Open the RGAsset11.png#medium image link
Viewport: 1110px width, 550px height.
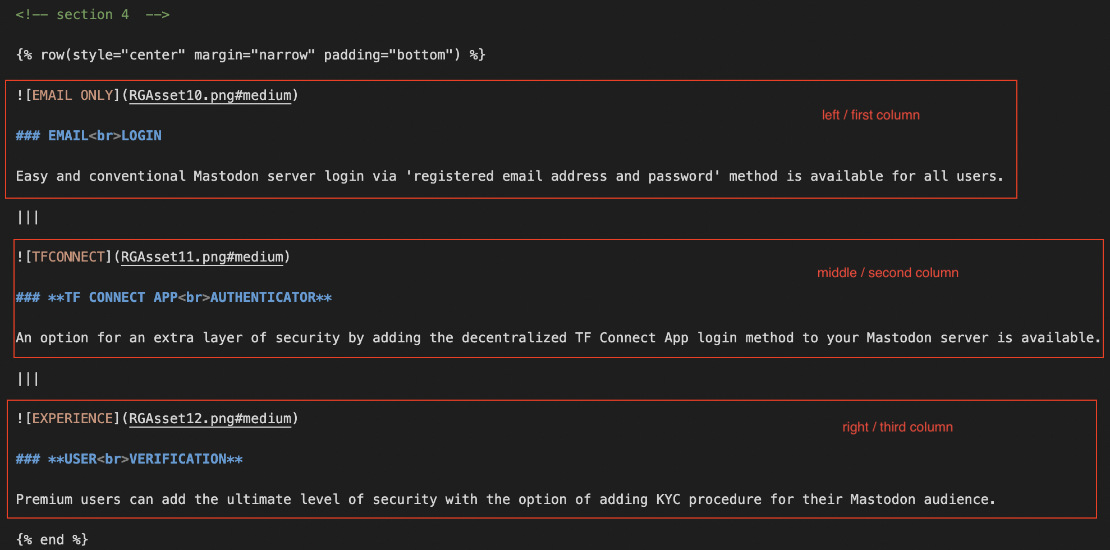coord(202,257)
